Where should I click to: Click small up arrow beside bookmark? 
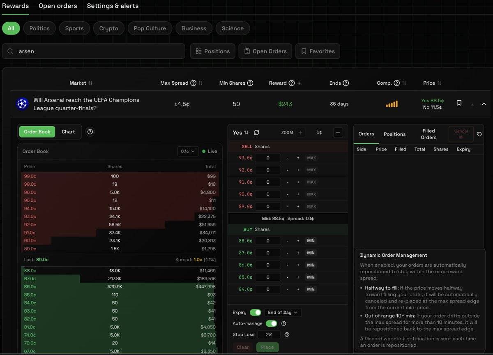(472, 104)
